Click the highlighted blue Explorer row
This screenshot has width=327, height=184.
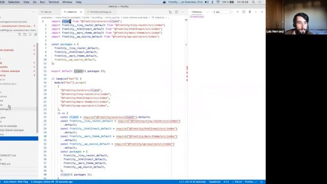(19, 139)
